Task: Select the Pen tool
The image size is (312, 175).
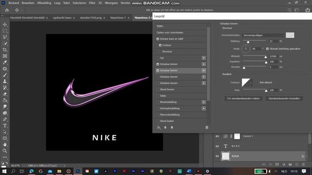Action: tap(5, 119)
